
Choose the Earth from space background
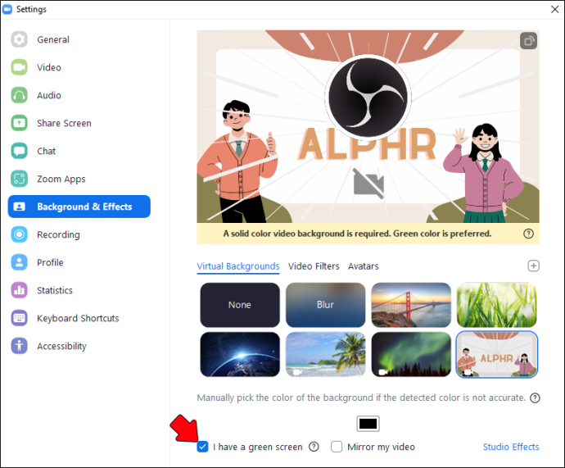pos(240,354)
